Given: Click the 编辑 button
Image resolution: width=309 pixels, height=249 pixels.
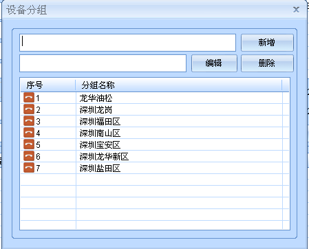Looking at the screenshot, I should [x=214, y=63].
